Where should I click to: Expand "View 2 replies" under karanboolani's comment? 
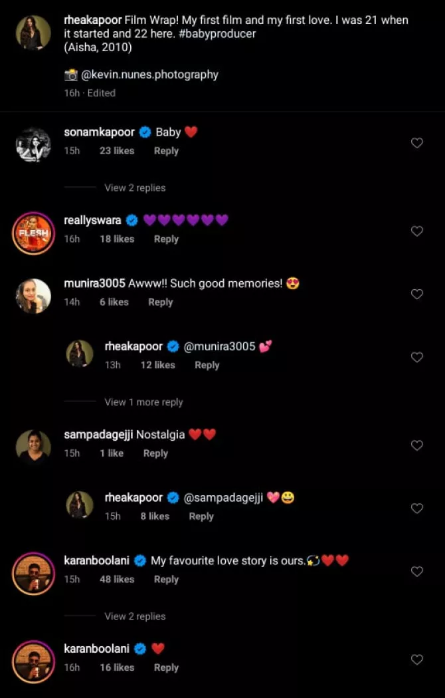point(135,616)
